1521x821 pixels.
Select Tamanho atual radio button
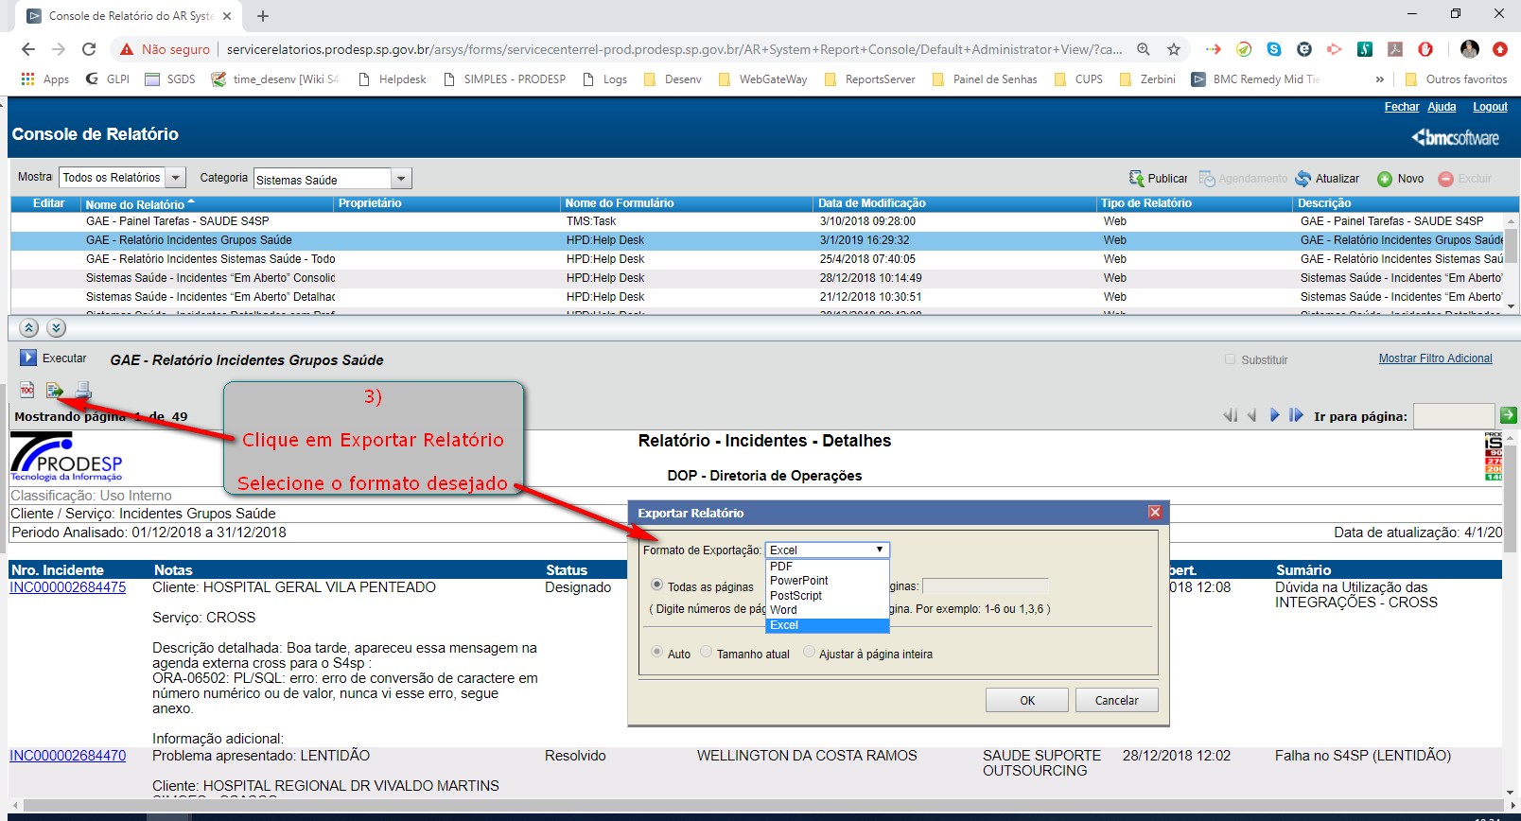pyautogui.click(x=706, y=653)
